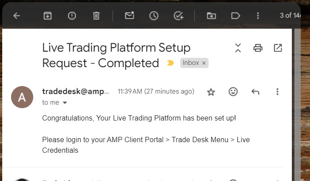310x181 pixels.
Task: Report this email as spam
Action: 72,15
